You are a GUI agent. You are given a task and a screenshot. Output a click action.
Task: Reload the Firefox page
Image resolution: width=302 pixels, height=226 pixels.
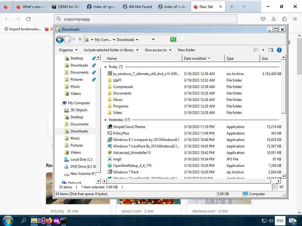click(x=28, y=19)
